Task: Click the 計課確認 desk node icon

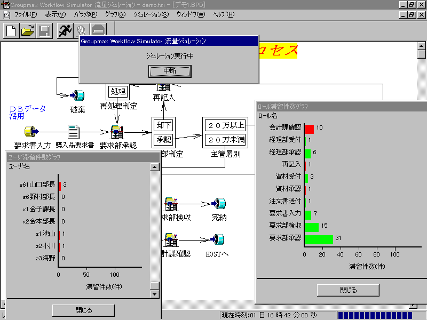Action: 171,240
